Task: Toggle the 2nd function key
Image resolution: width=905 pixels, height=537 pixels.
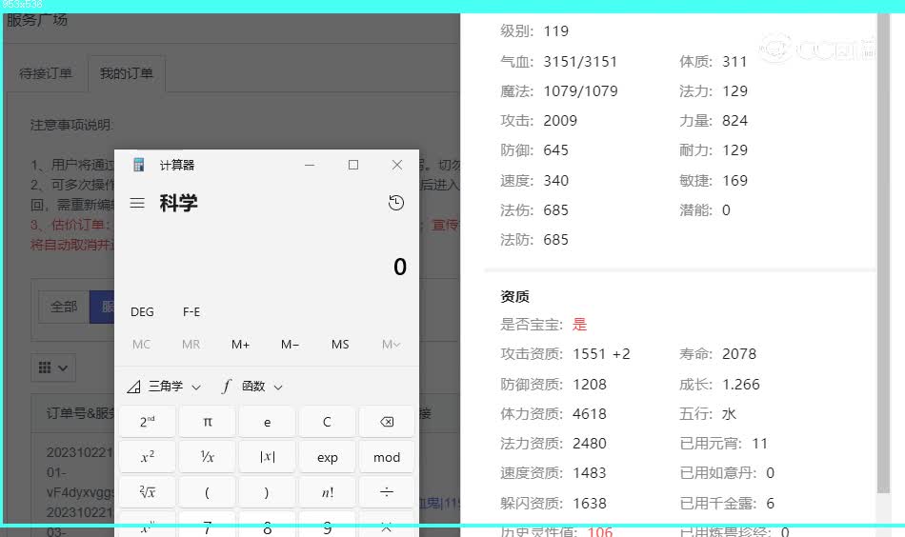Action: click(x=148, y=422)
